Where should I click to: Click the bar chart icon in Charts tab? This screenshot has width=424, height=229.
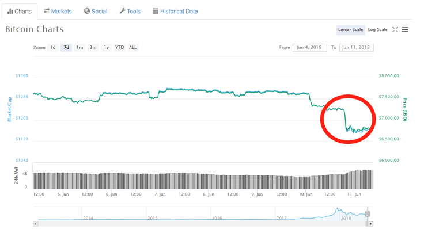point(10,11)
